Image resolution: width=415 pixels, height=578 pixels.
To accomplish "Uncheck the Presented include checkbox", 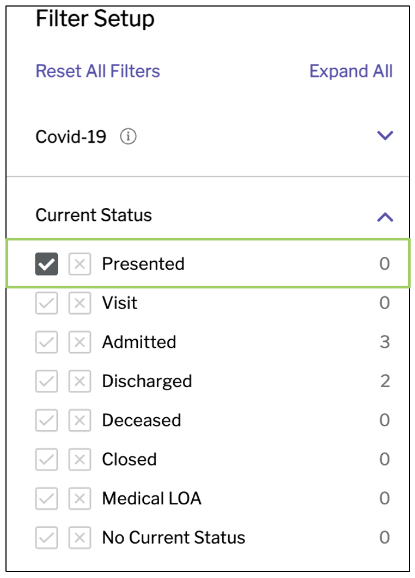I will pyautogui.click(x=46, y=264).
